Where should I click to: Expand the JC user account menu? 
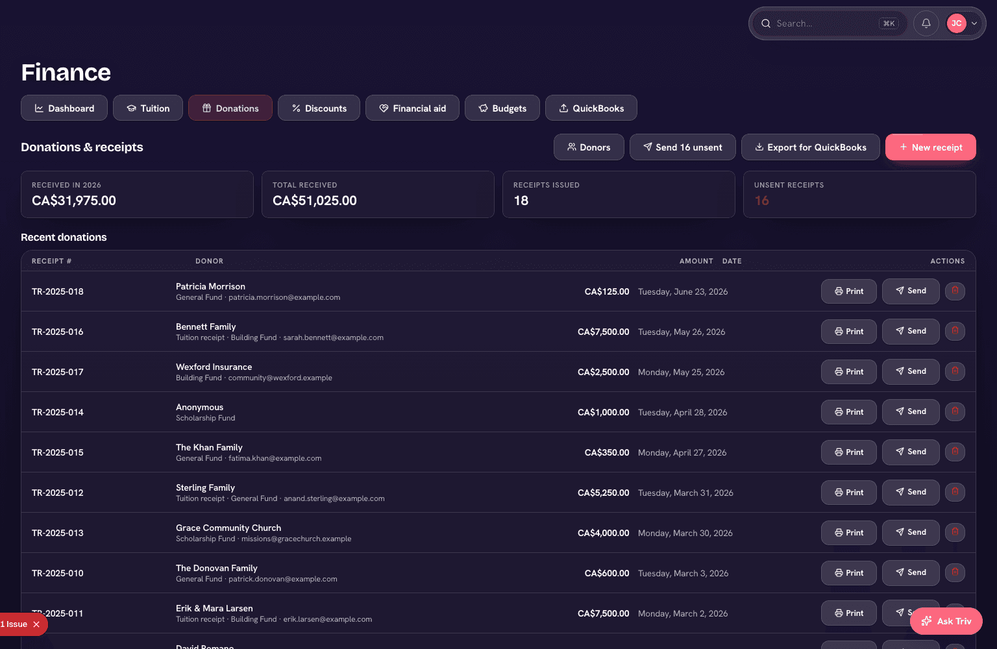coord(963,23)
